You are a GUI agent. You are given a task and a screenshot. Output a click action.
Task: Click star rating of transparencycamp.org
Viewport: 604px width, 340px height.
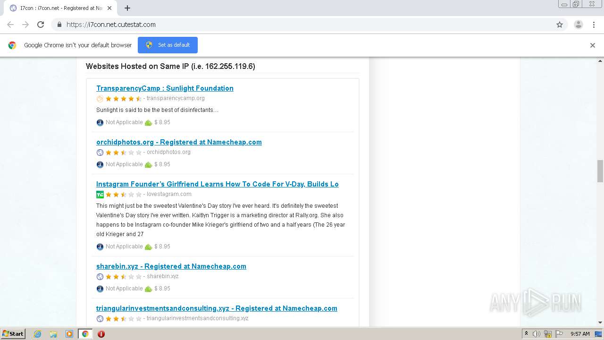[x=123, y=99]
